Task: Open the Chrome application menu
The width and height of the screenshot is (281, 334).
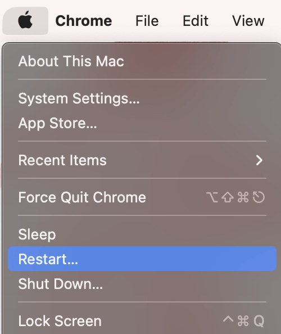Action: (84, 21)
